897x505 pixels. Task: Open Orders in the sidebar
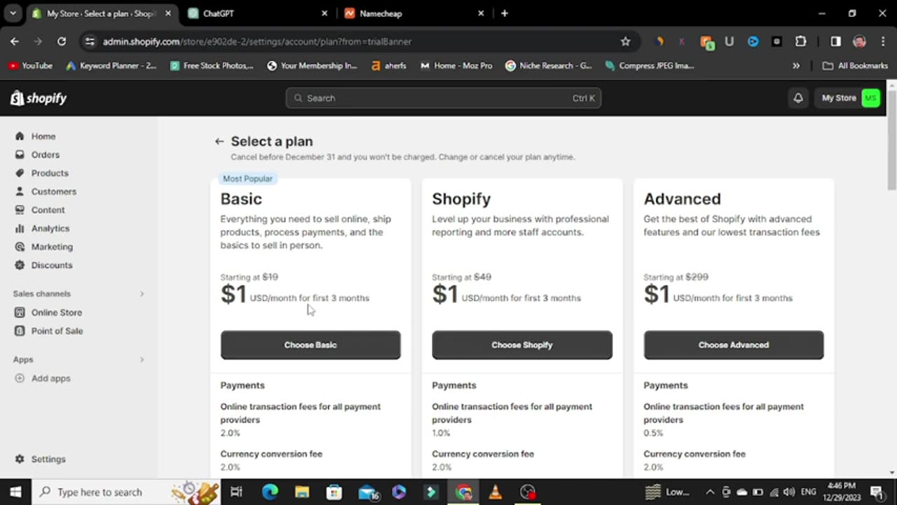pyautogui.click(x=45, y=154)
